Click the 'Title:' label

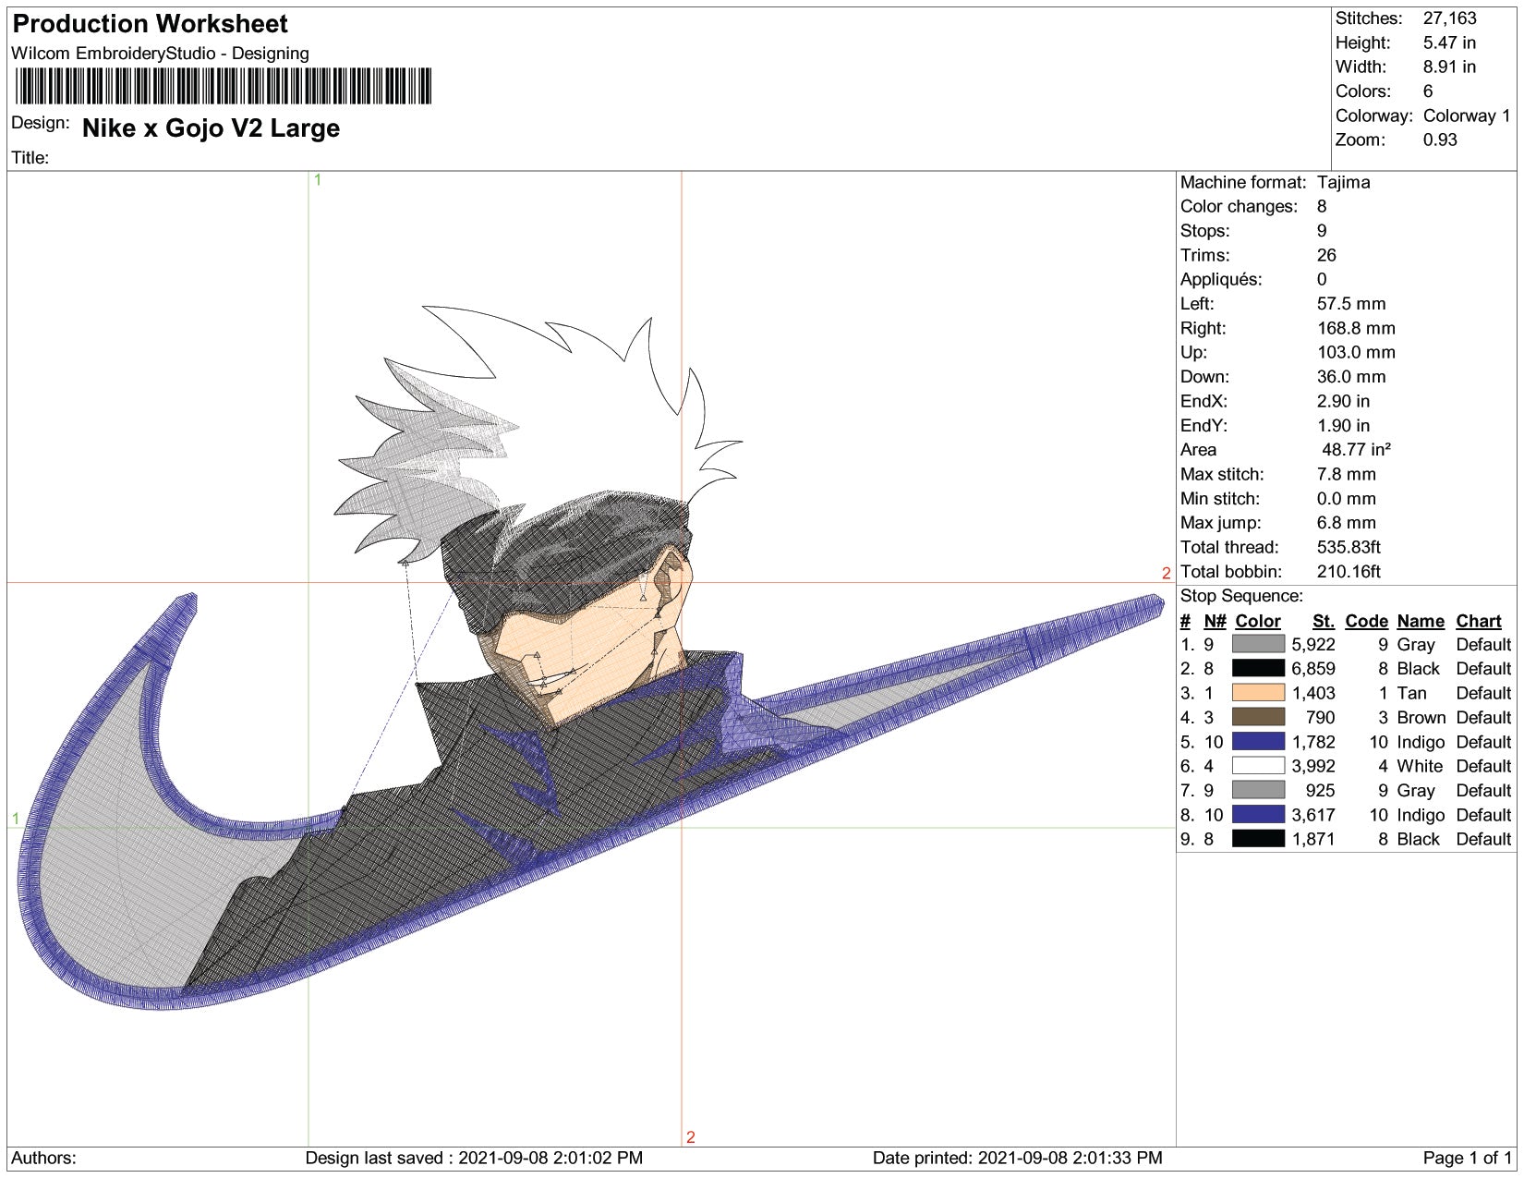click(x=30, y=158)
